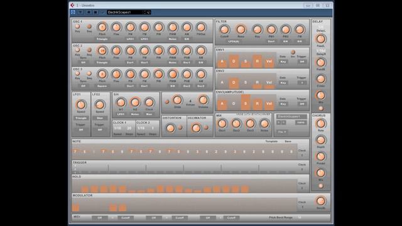Viewport: 402px width, 226px height.
Task: Click the Voices count value 4
Action: (x=190, y=101)
